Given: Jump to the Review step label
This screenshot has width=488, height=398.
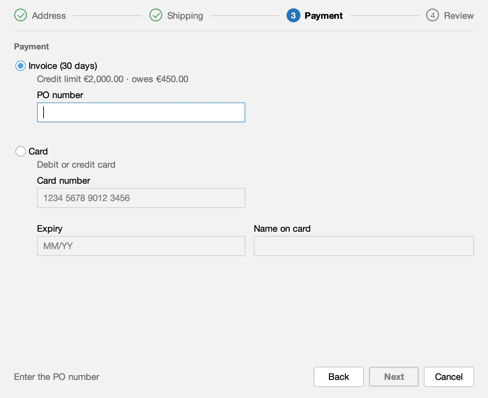Looking at the screenshot, I should point(459,16).
